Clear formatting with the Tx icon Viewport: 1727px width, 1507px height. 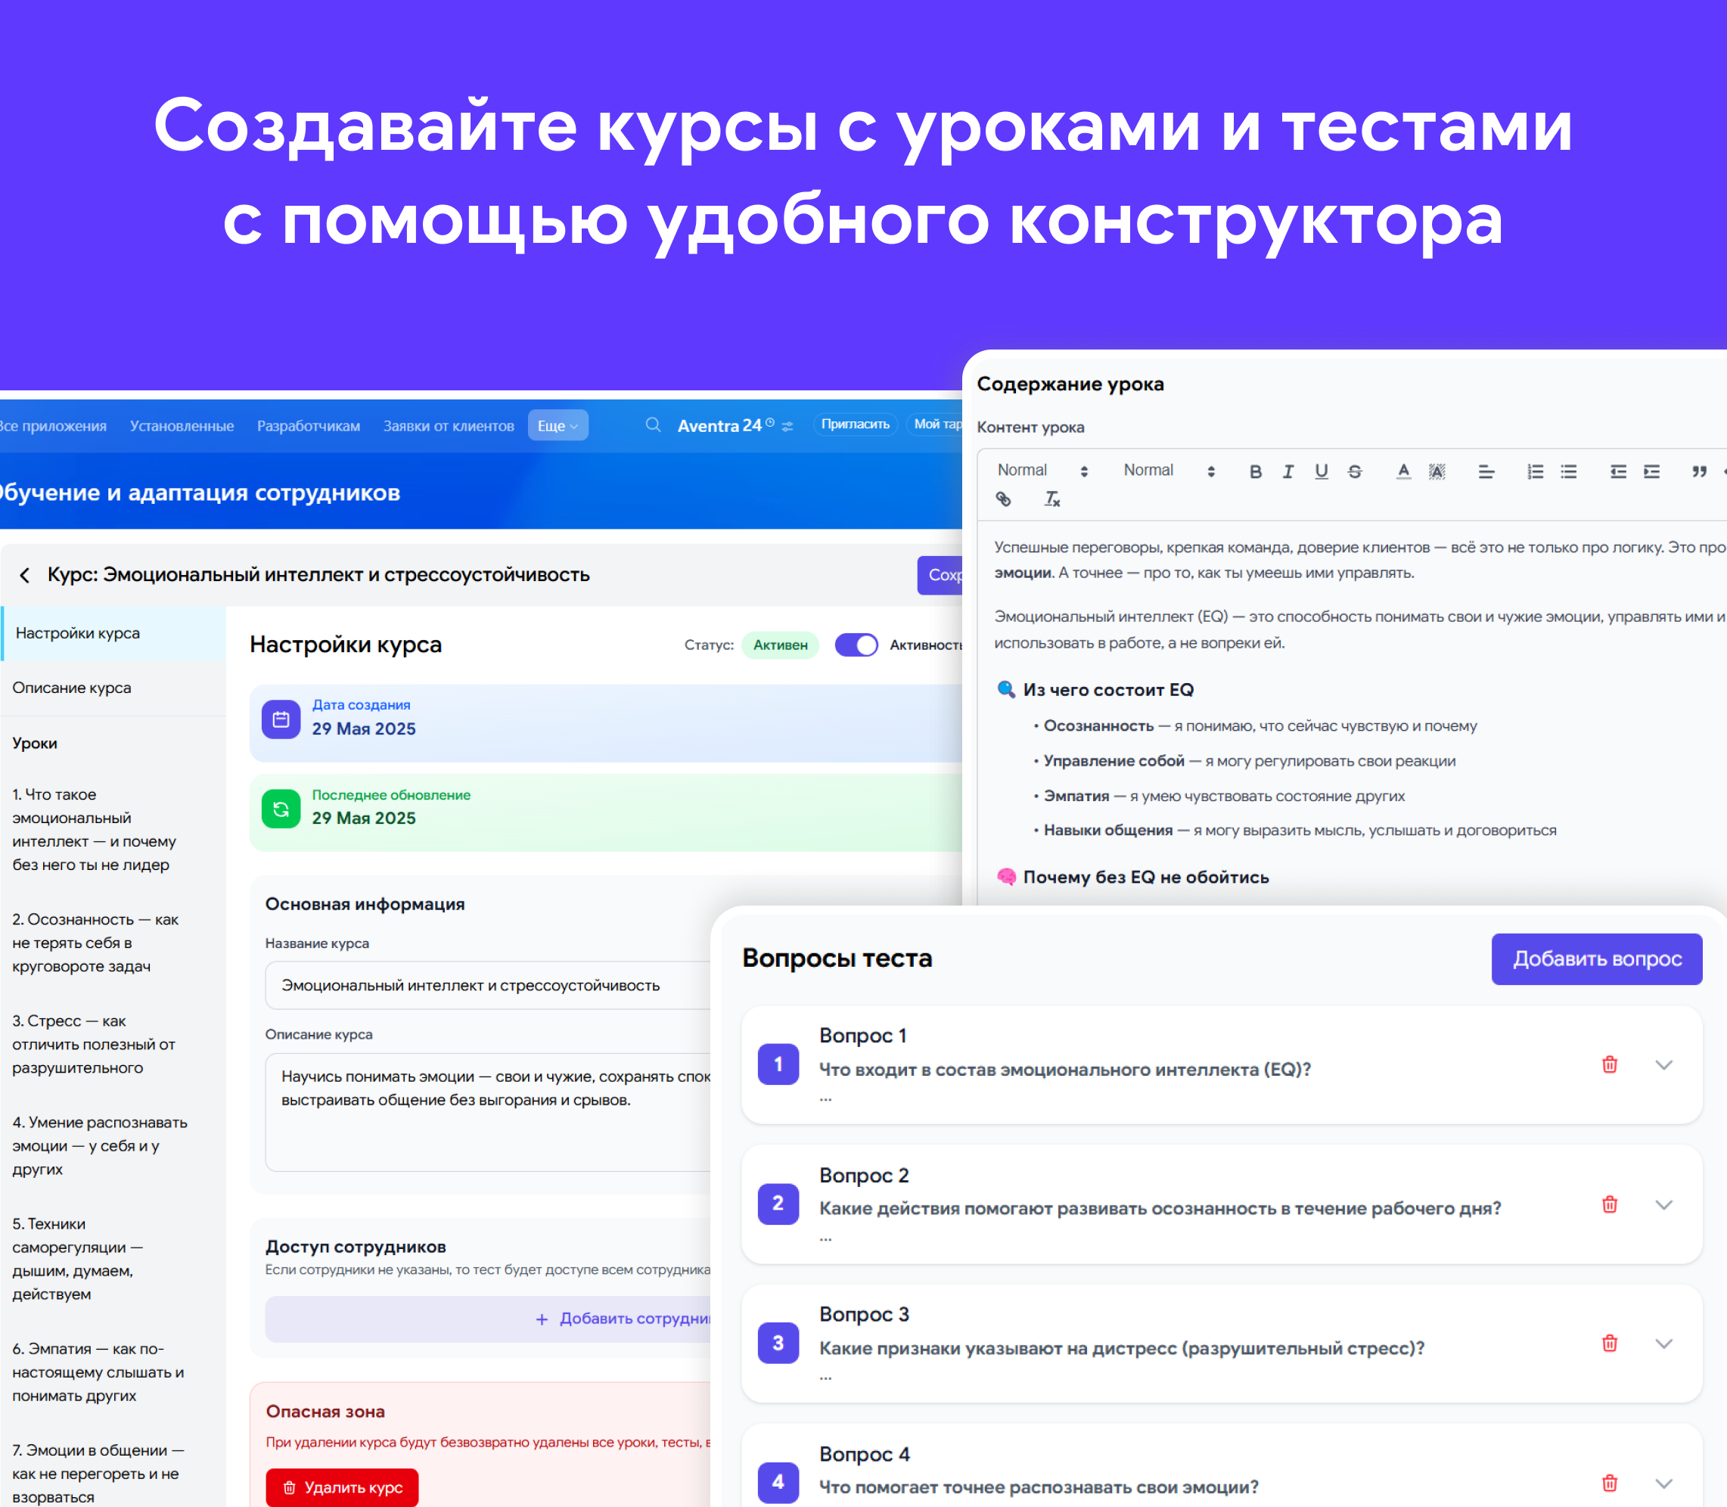pyautogui.click(x=1051, y=499)
